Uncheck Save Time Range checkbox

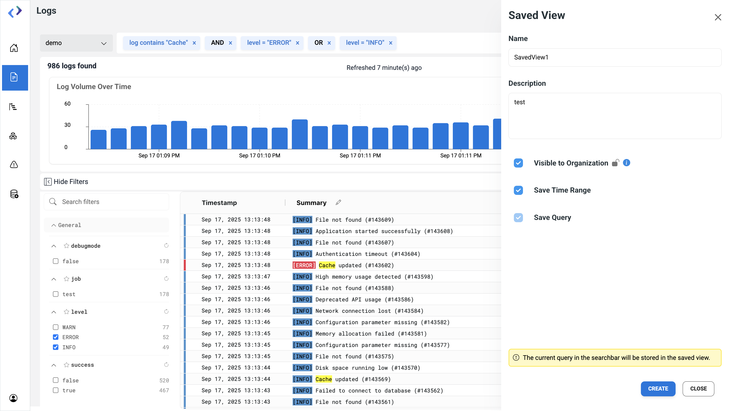(518, 190)
